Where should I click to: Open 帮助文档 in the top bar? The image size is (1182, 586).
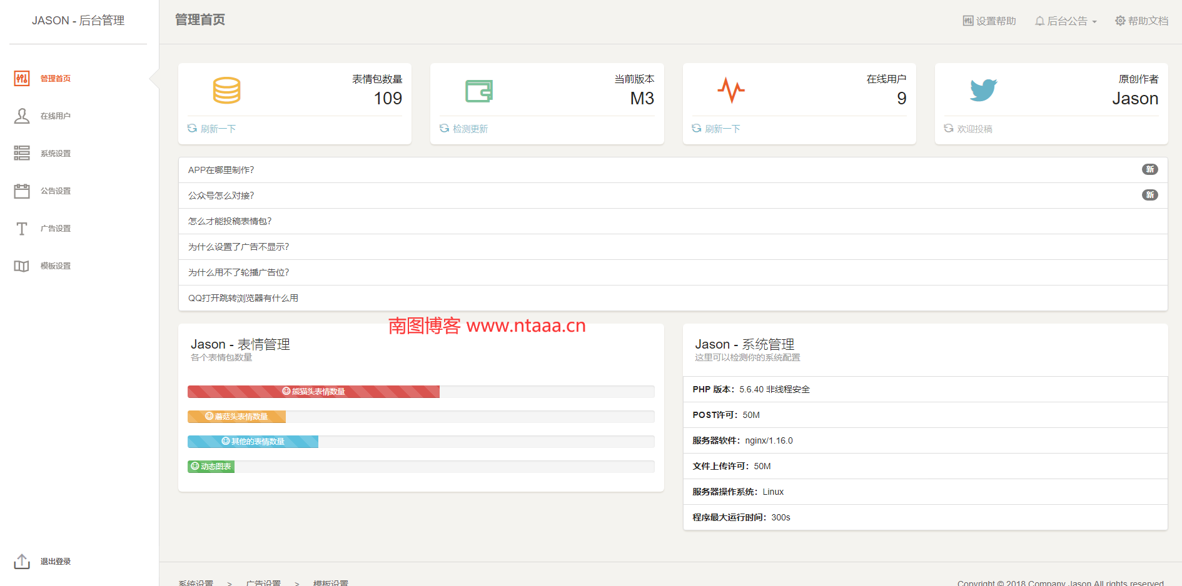coord(1141,21)
